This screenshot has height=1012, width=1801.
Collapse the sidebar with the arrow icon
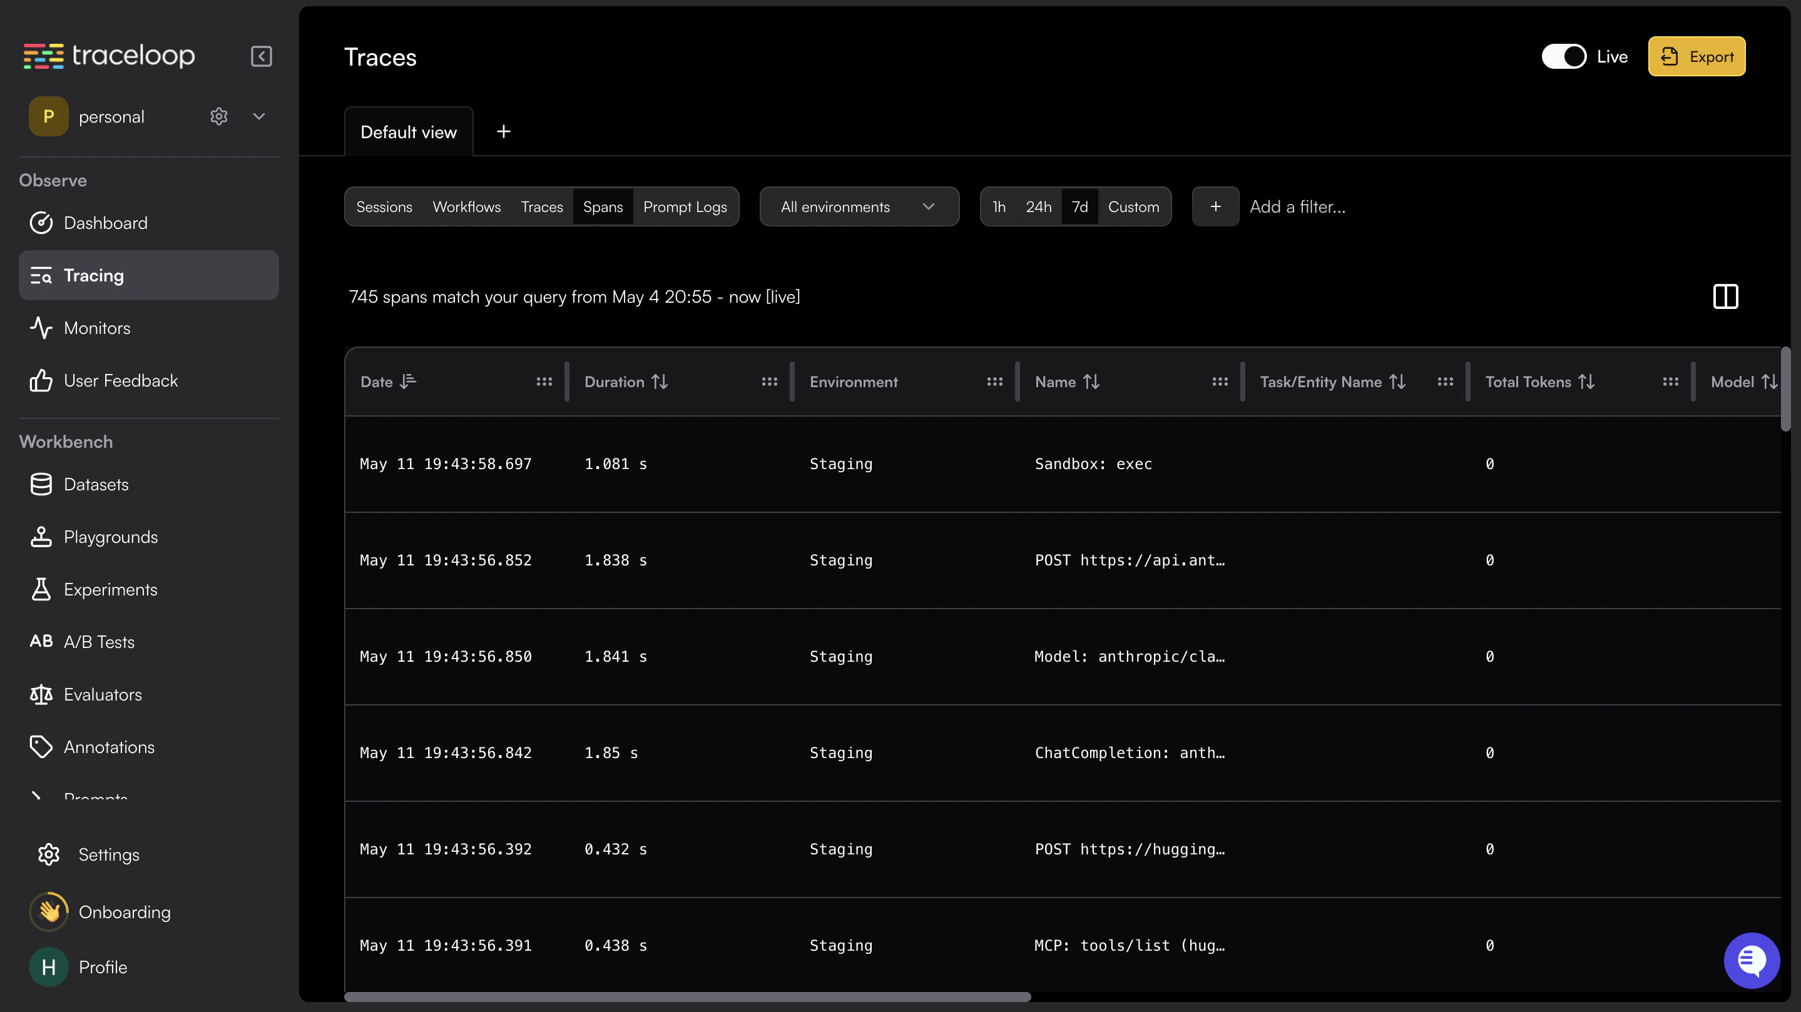pos(261,56)
